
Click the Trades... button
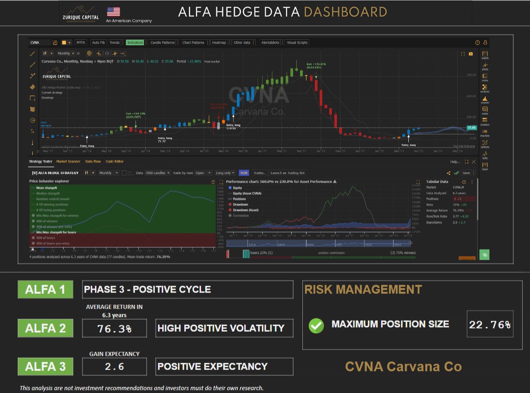click(x=260, y=173)
